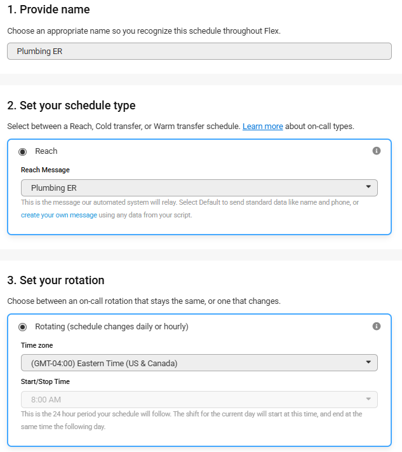Click the info icon in the Reach card
Viewport: 402px width, 452px height.
[x=377, y=151]
